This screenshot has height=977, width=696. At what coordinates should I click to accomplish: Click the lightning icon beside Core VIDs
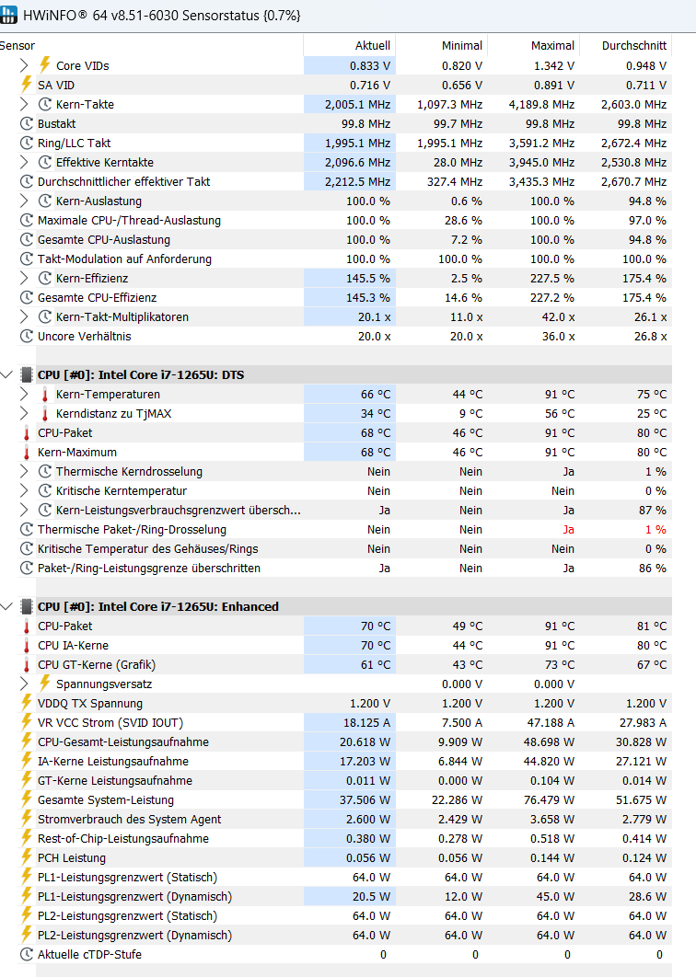click(45, 64)
